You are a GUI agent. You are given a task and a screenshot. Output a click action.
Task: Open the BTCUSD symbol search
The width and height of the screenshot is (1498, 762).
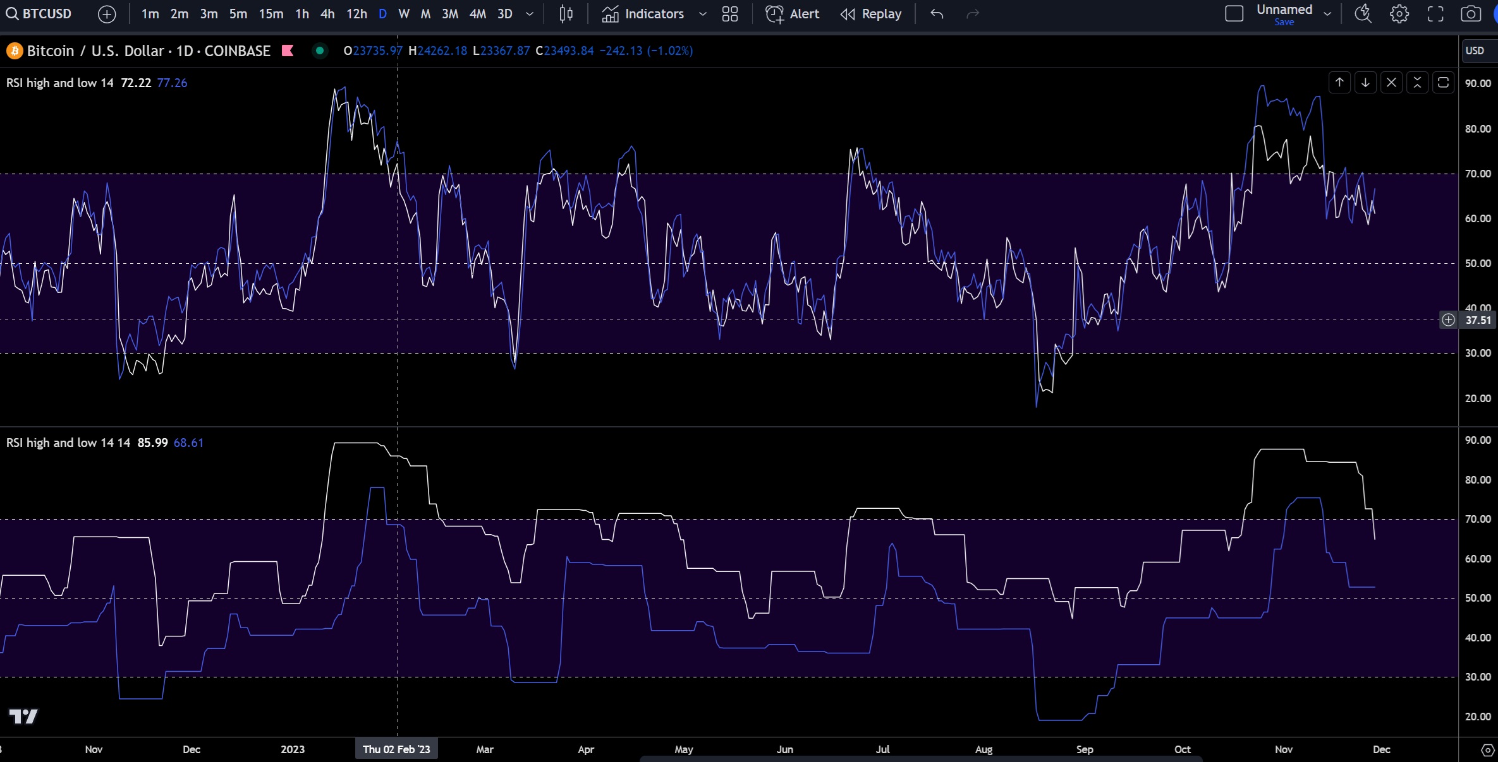pos(39,14)
